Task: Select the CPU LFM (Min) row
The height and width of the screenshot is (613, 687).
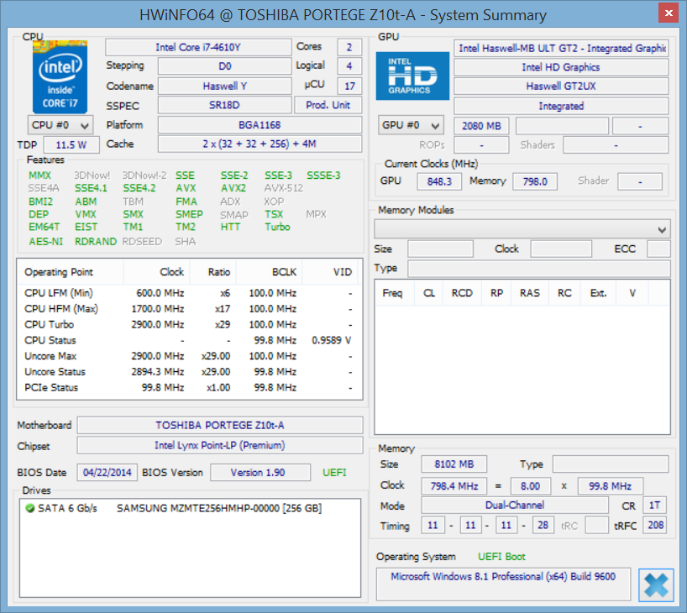Action: tap(189, 293)
